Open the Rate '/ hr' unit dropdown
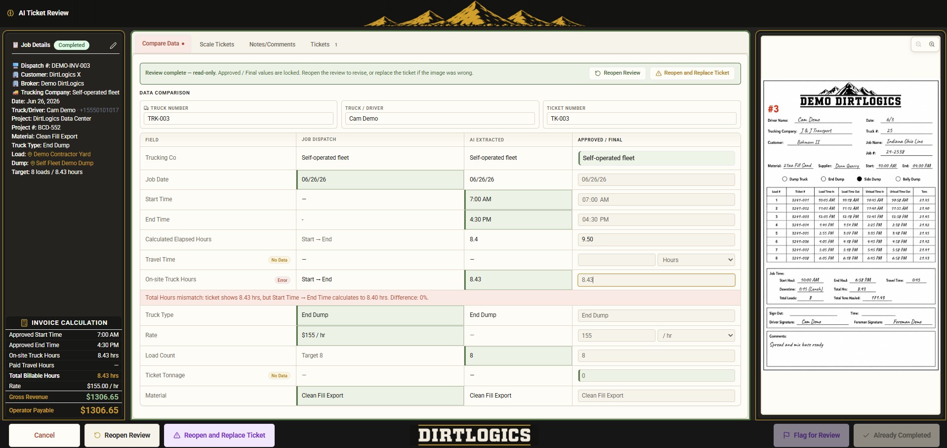The width and height of the screenshot is (947, 448). [x=696, y=336]
